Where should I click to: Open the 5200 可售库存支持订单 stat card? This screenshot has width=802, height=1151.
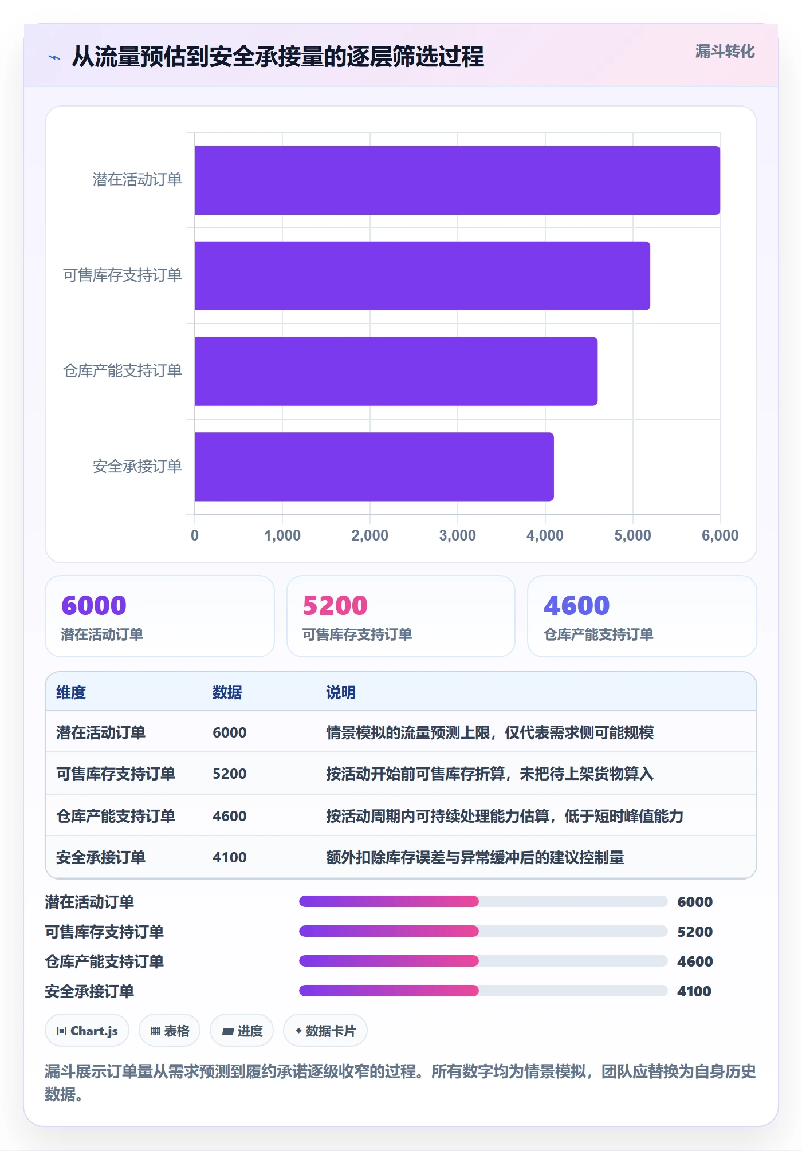401,616
